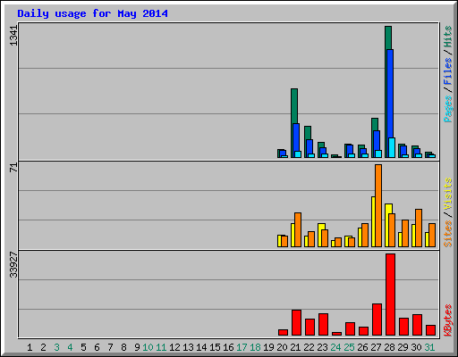Click the orange 'Sites' legend label

click(448, 234)
